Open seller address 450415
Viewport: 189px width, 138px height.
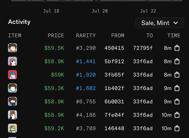114,48
